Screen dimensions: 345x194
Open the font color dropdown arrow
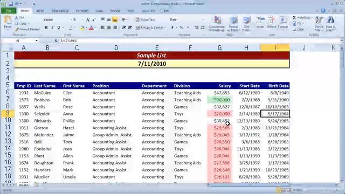[95, 27]
